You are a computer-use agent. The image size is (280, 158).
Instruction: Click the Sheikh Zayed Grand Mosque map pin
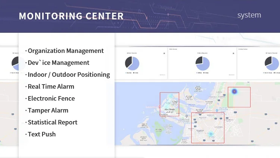pos(187,116)
